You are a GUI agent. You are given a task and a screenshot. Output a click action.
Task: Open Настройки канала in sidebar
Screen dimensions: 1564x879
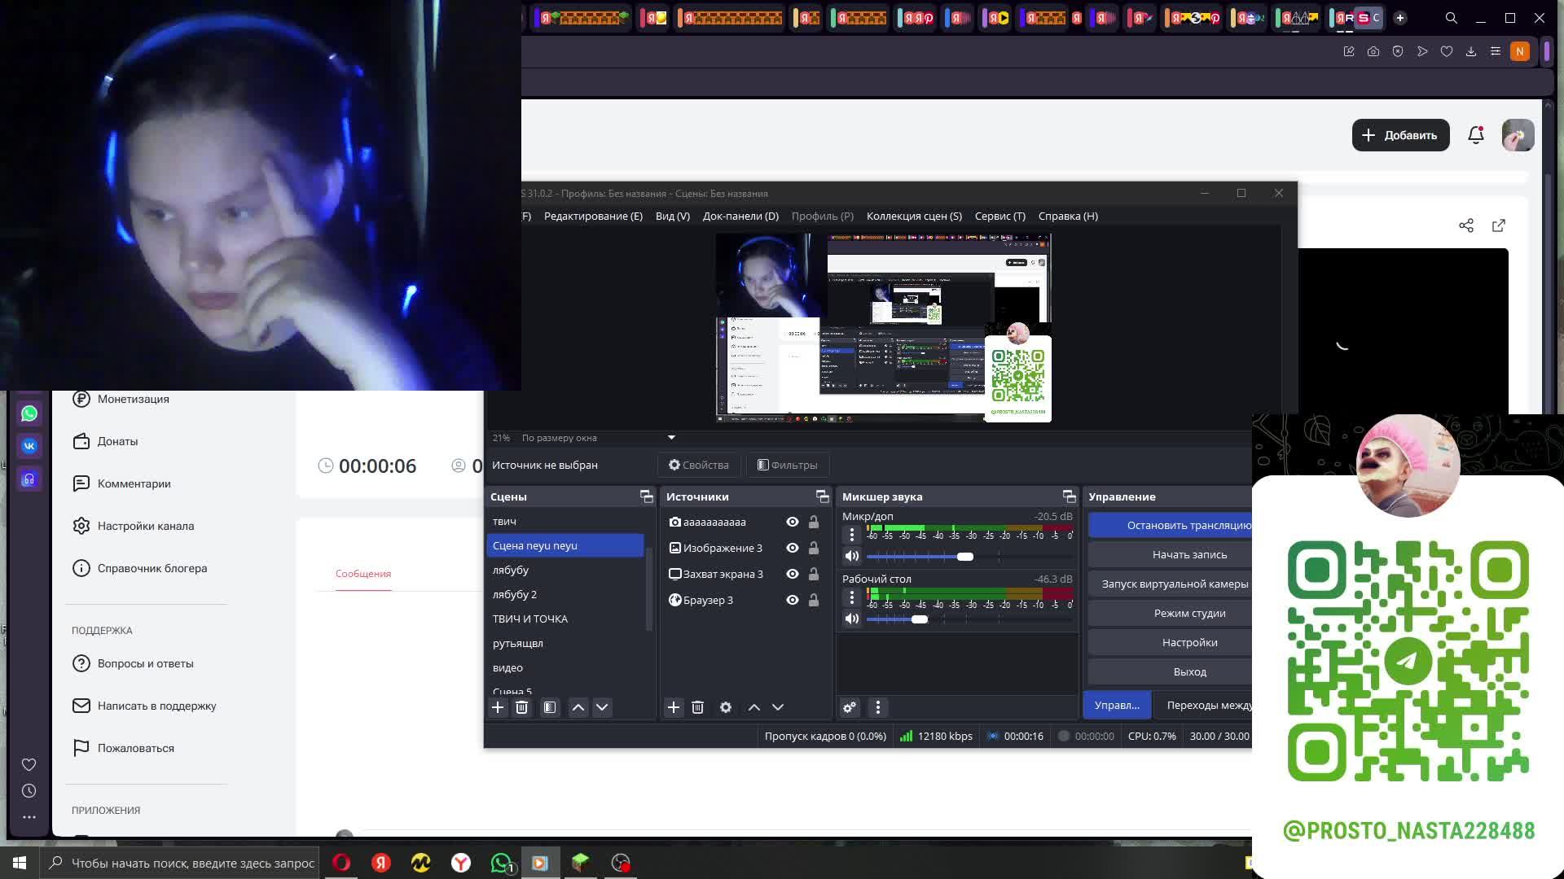(145, 526)
